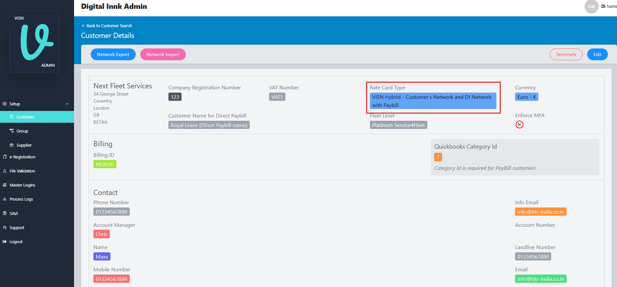
Task: Click the Phone Number value badge
Action: pyautogui.click(x=111, y=212)
